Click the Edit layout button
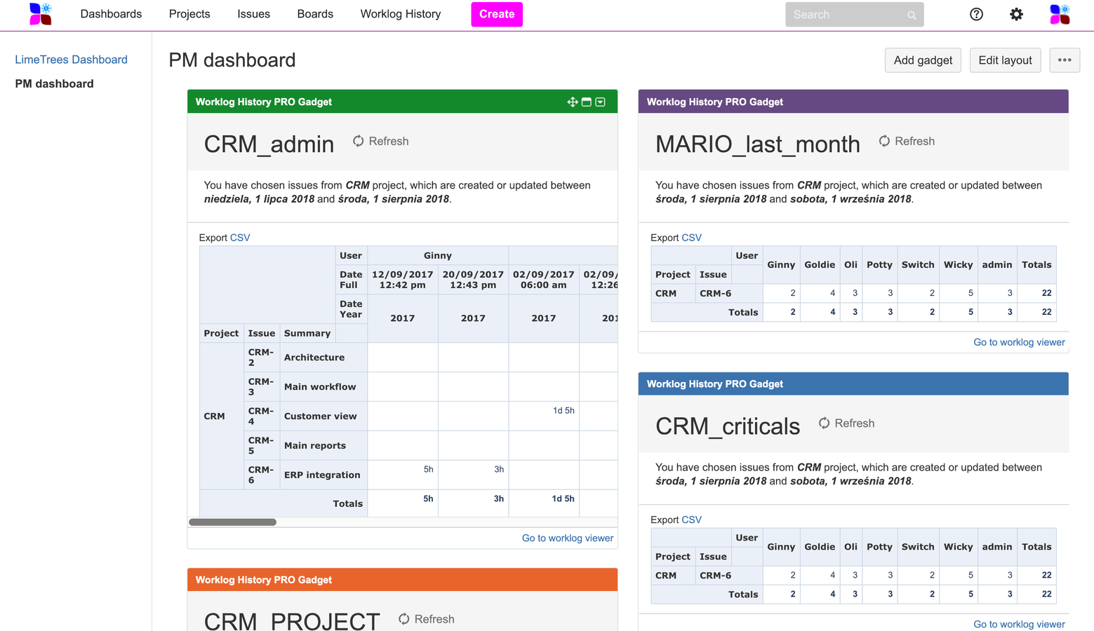1094x631 pixels. pos(1005,60)
